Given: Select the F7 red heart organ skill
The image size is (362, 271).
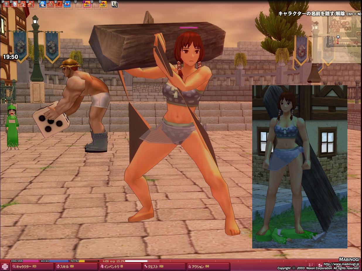Looking at the screenshot, I should 59,4.
